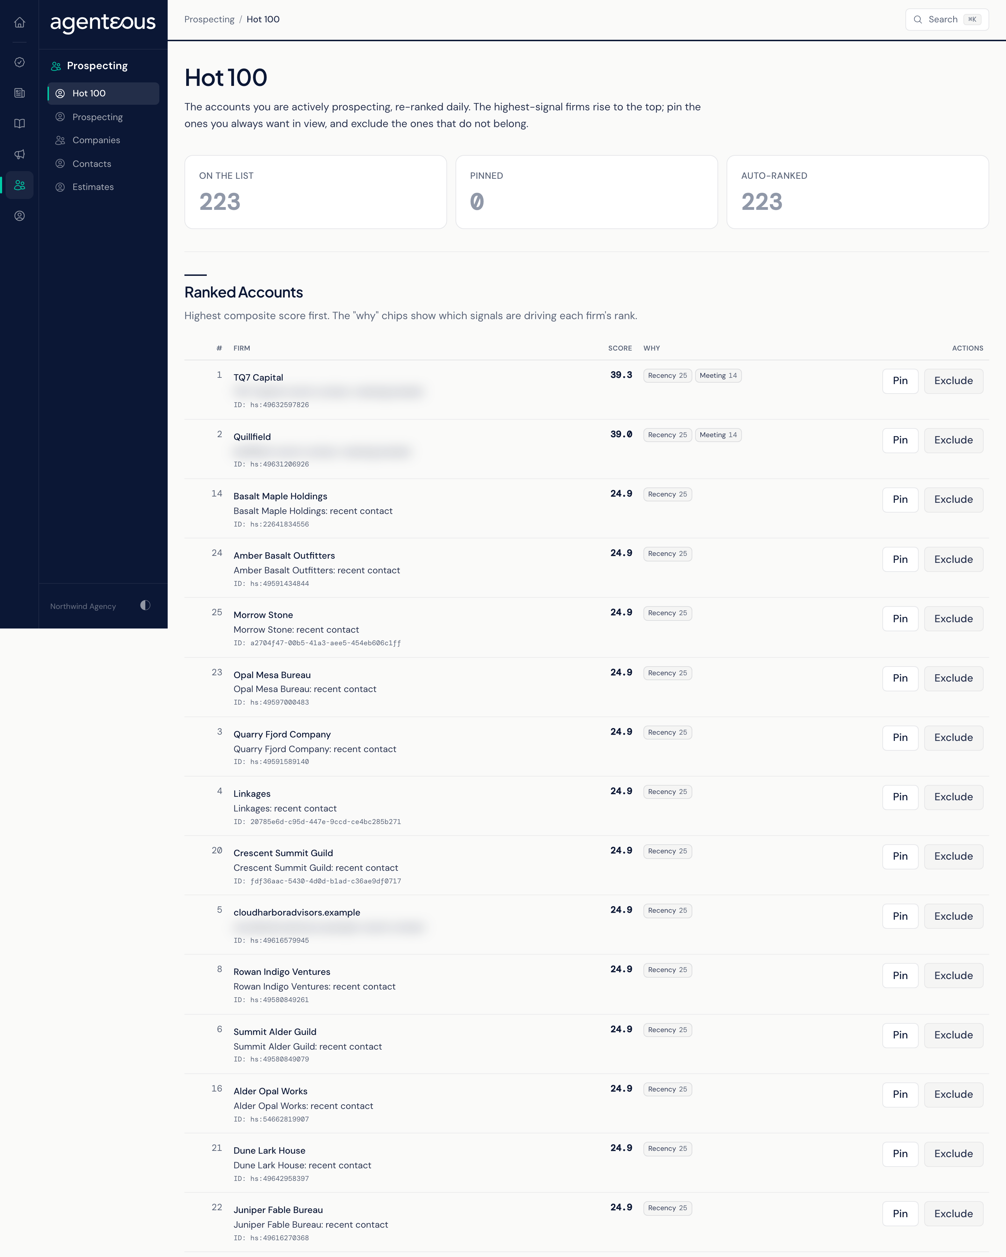
Task: Open Contacts in the sidebar
Action: pyautogui.click(x=103, y=164)
